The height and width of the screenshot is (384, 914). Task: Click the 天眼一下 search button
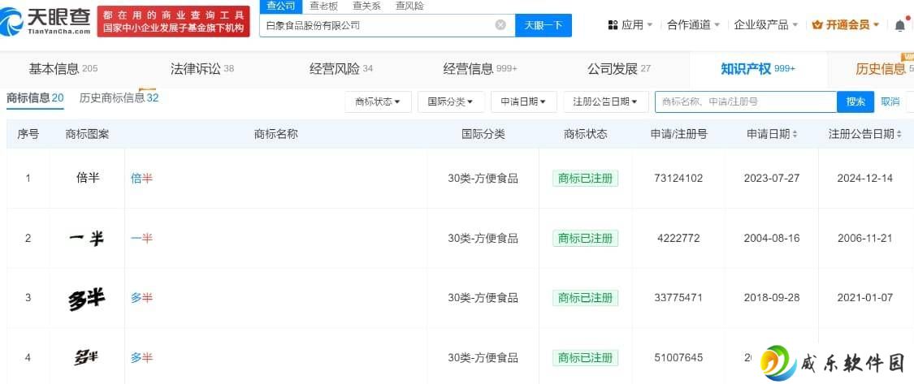(x=544, y=25)
